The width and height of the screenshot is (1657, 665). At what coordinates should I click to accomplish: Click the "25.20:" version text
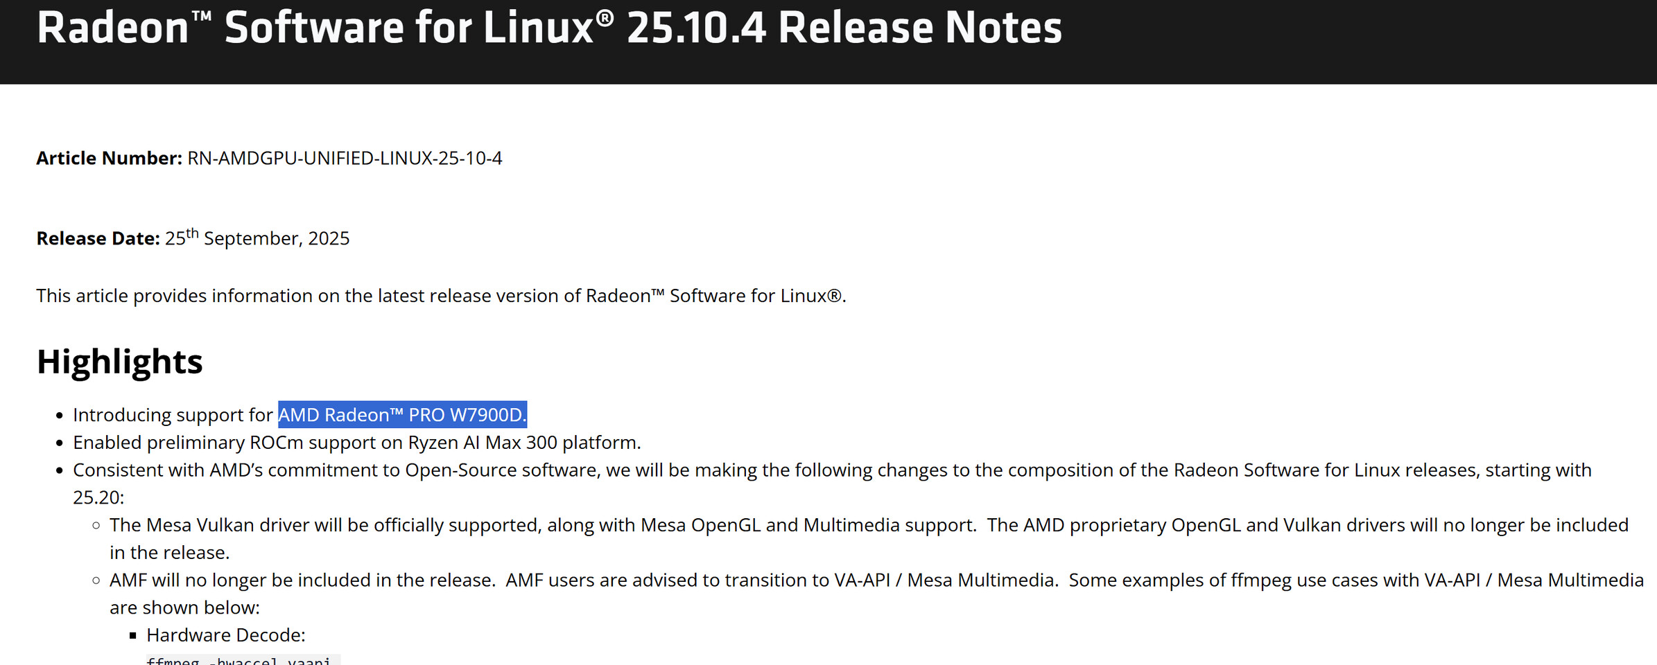click(x=98, y=497)
